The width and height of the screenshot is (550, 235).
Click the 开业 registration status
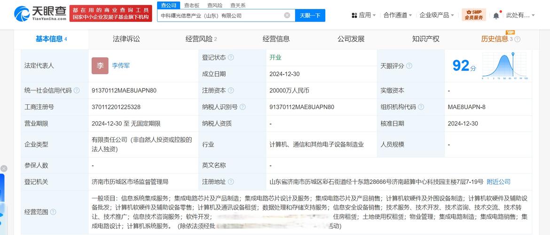(x=275, y=57)
